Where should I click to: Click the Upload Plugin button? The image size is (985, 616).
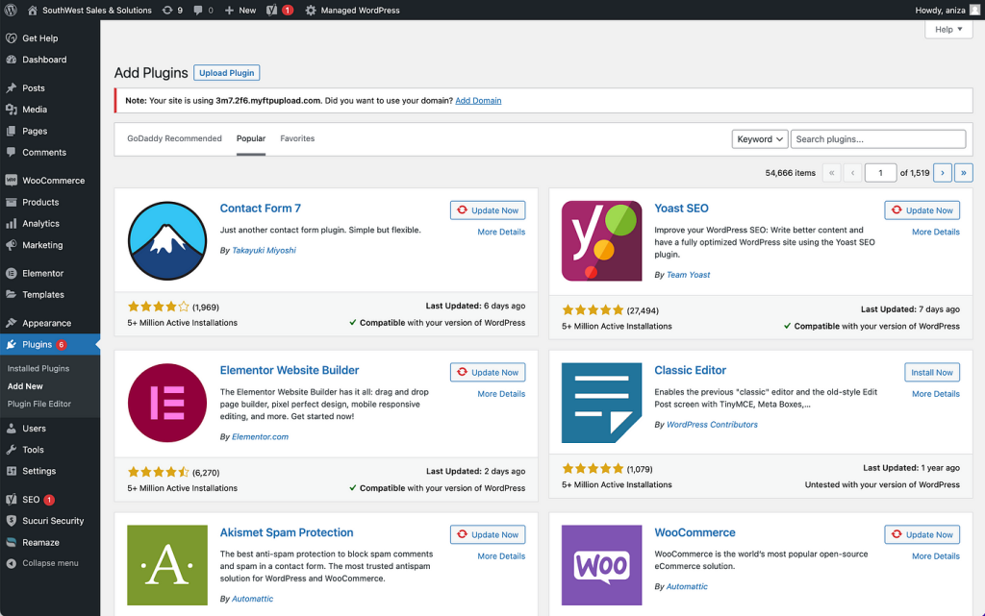coord(226,73)
